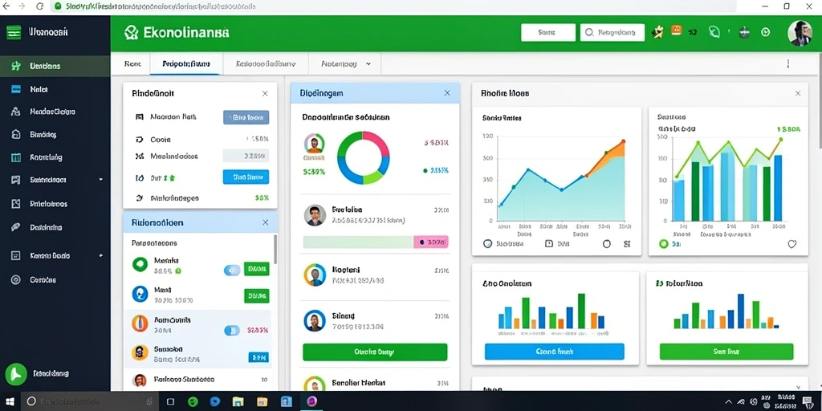Click the grey-blue button in the top-left panel's first row

246,117
